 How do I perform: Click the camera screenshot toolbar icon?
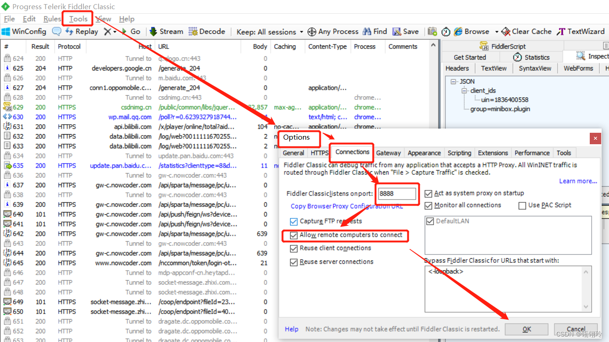click(x=432, y=32)
